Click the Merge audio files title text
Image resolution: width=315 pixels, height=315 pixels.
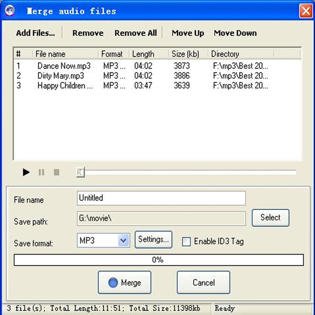pyautogui.click(x=71, y=11)
